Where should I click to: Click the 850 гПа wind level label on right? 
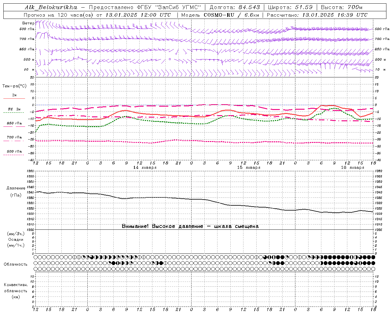(x=382, y=49)
